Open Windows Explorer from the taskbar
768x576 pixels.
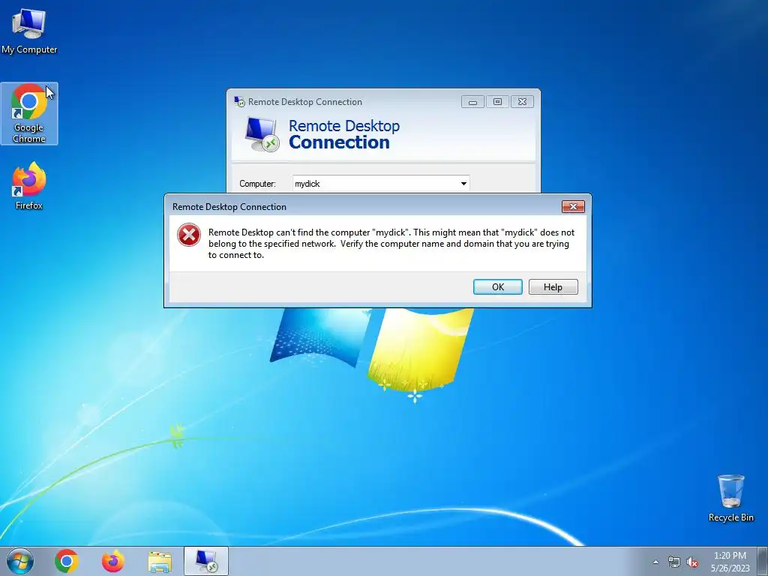pos(160,562)
